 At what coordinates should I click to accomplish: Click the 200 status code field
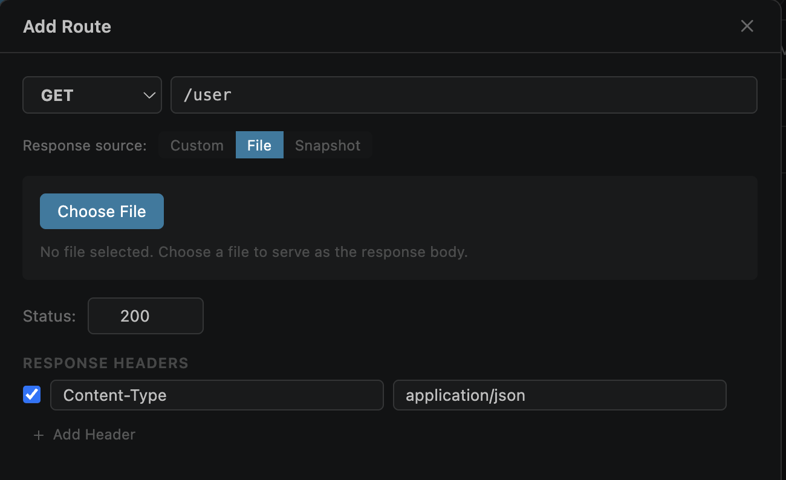pos(146,316)
